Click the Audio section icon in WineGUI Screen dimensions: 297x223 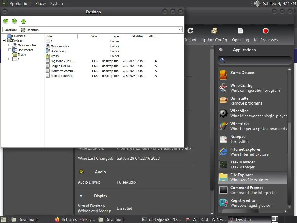coord(81,172)
